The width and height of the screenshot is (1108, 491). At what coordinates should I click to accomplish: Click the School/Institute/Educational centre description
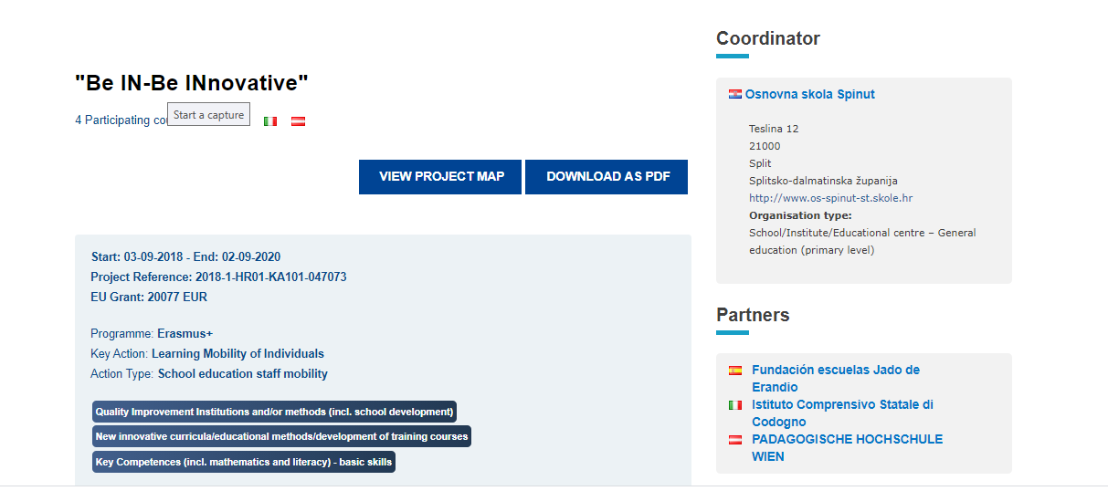[862, 242]
